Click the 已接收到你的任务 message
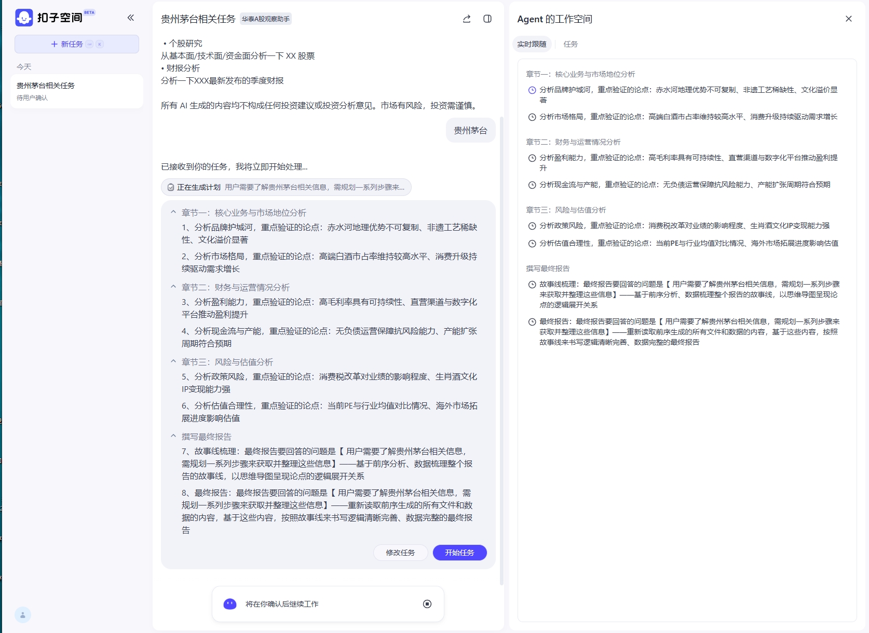Image resolution: width=869 pixels, height=633 pixels. (x=234, y=166)
